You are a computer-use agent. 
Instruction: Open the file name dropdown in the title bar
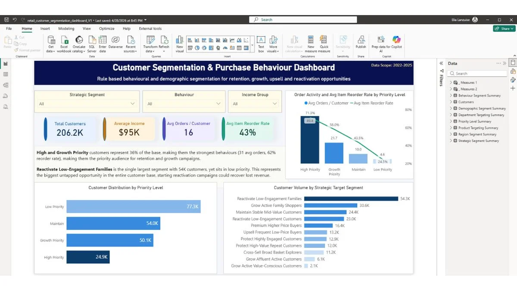(x=146, y=20)
